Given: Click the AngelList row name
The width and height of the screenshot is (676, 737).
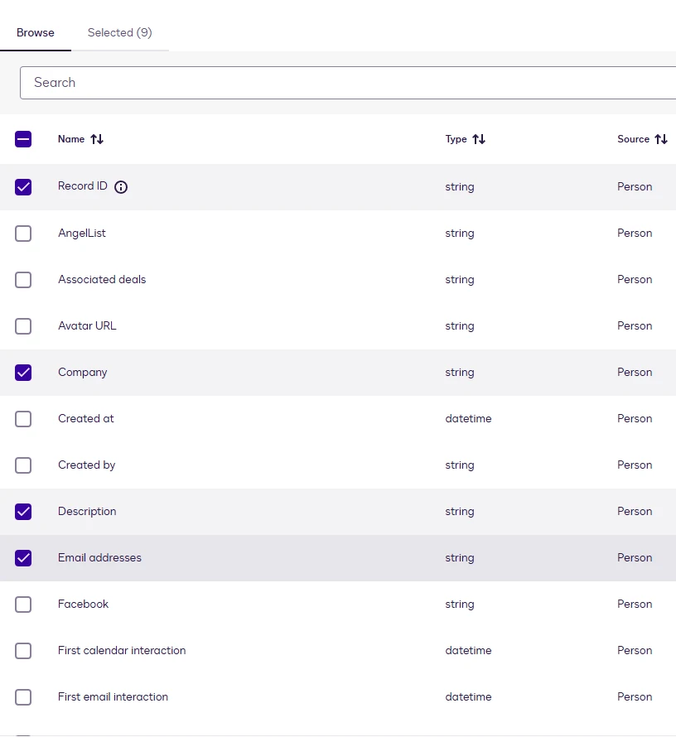Looking at the screenshot, I should tap(82, 234).
